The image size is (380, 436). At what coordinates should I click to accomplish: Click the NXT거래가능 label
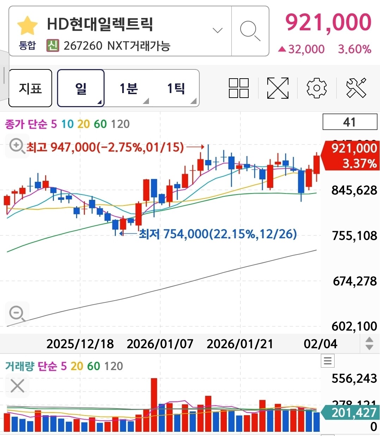(139, 45)
